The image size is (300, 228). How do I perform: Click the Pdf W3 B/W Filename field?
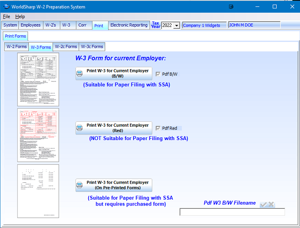pos(232,212)
